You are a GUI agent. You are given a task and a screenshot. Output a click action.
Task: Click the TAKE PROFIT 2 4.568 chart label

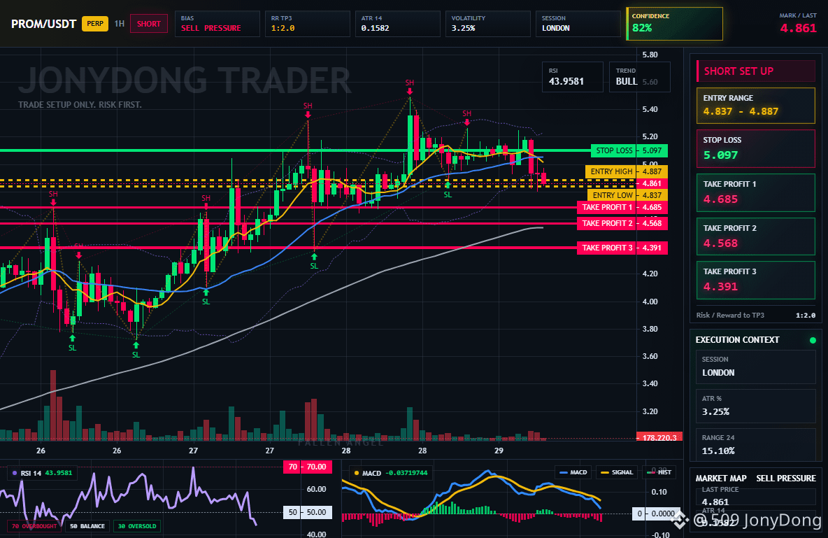click(x=622, y=224)
